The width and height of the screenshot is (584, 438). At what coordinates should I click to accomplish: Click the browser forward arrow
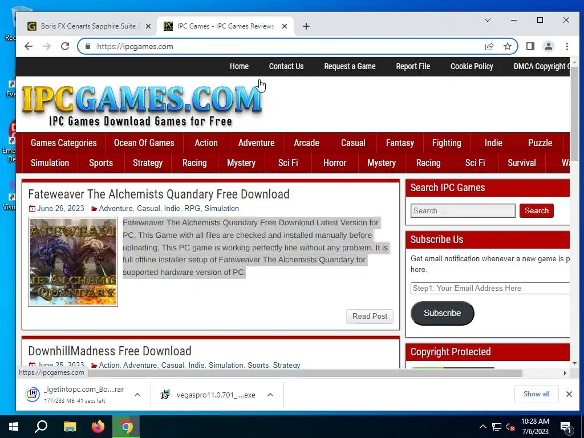click(x=47, y=46)
